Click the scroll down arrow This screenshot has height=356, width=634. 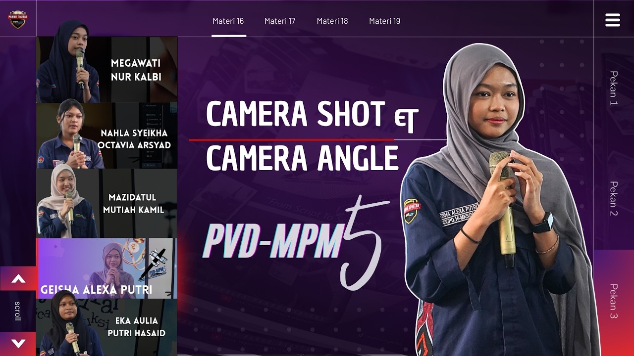(18, 344)
